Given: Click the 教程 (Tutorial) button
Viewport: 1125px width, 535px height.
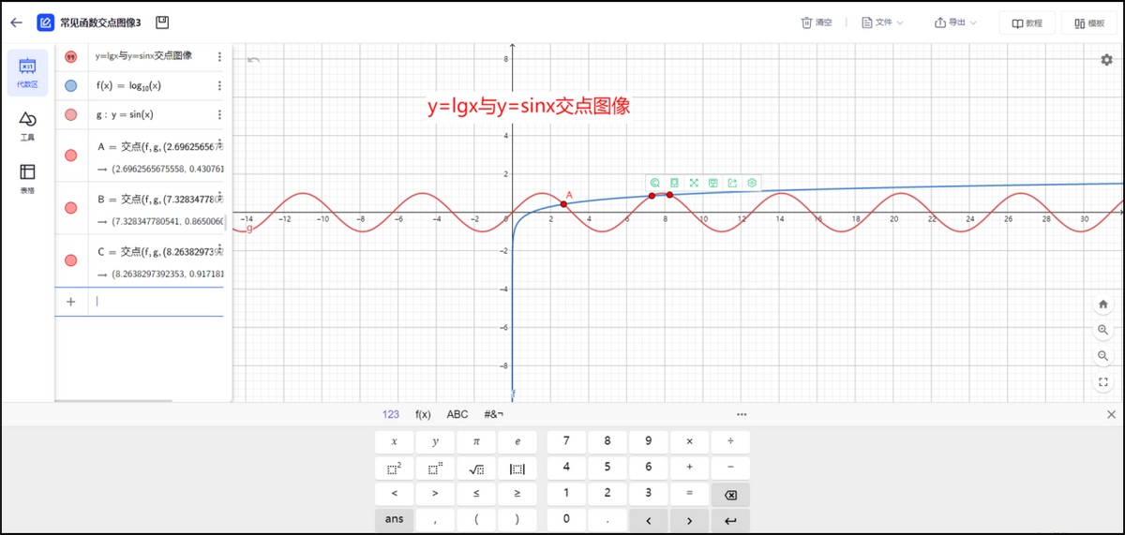Looking at the screenshot, I should coord(1027,22).
